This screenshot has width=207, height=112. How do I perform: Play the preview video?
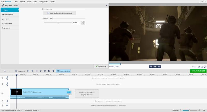pos(155,67)
